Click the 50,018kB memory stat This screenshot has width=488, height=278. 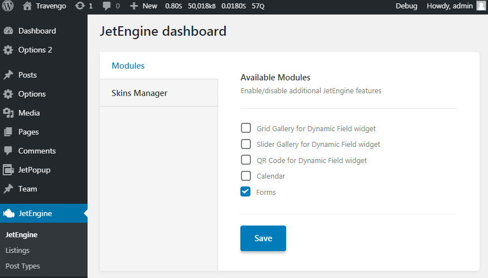point(202,6)
